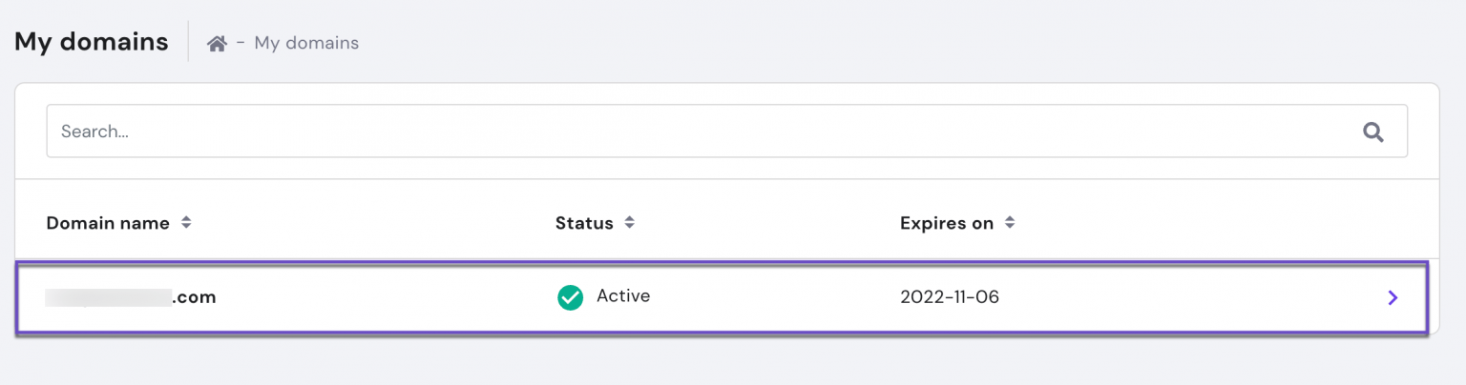Click the dash separator in the breadcrumb
The image size is (1466, 385).
pos(241,43)
